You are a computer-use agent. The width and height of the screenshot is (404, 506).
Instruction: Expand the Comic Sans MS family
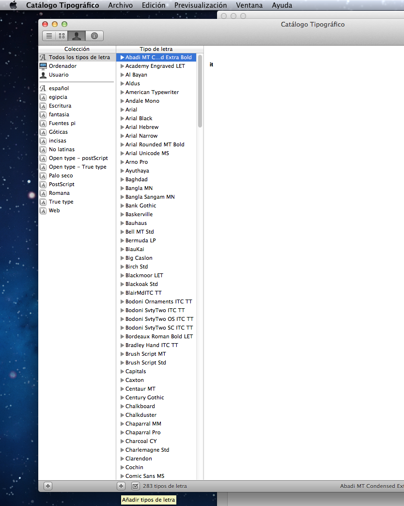(x=122, y=476)
